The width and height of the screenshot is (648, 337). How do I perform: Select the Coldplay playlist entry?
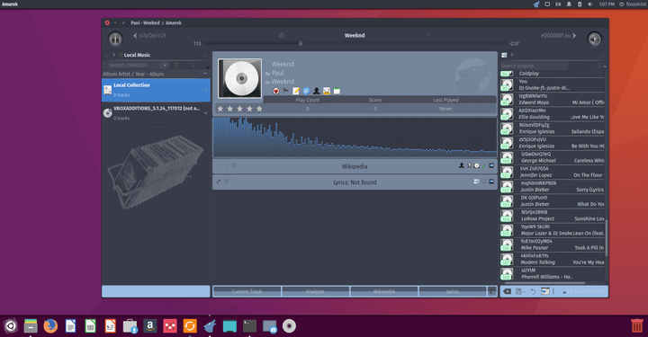click(552, 74)
